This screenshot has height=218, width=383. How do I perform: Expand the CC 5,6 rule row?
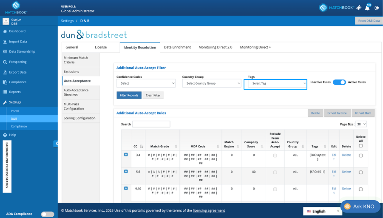tap(126, 171)
